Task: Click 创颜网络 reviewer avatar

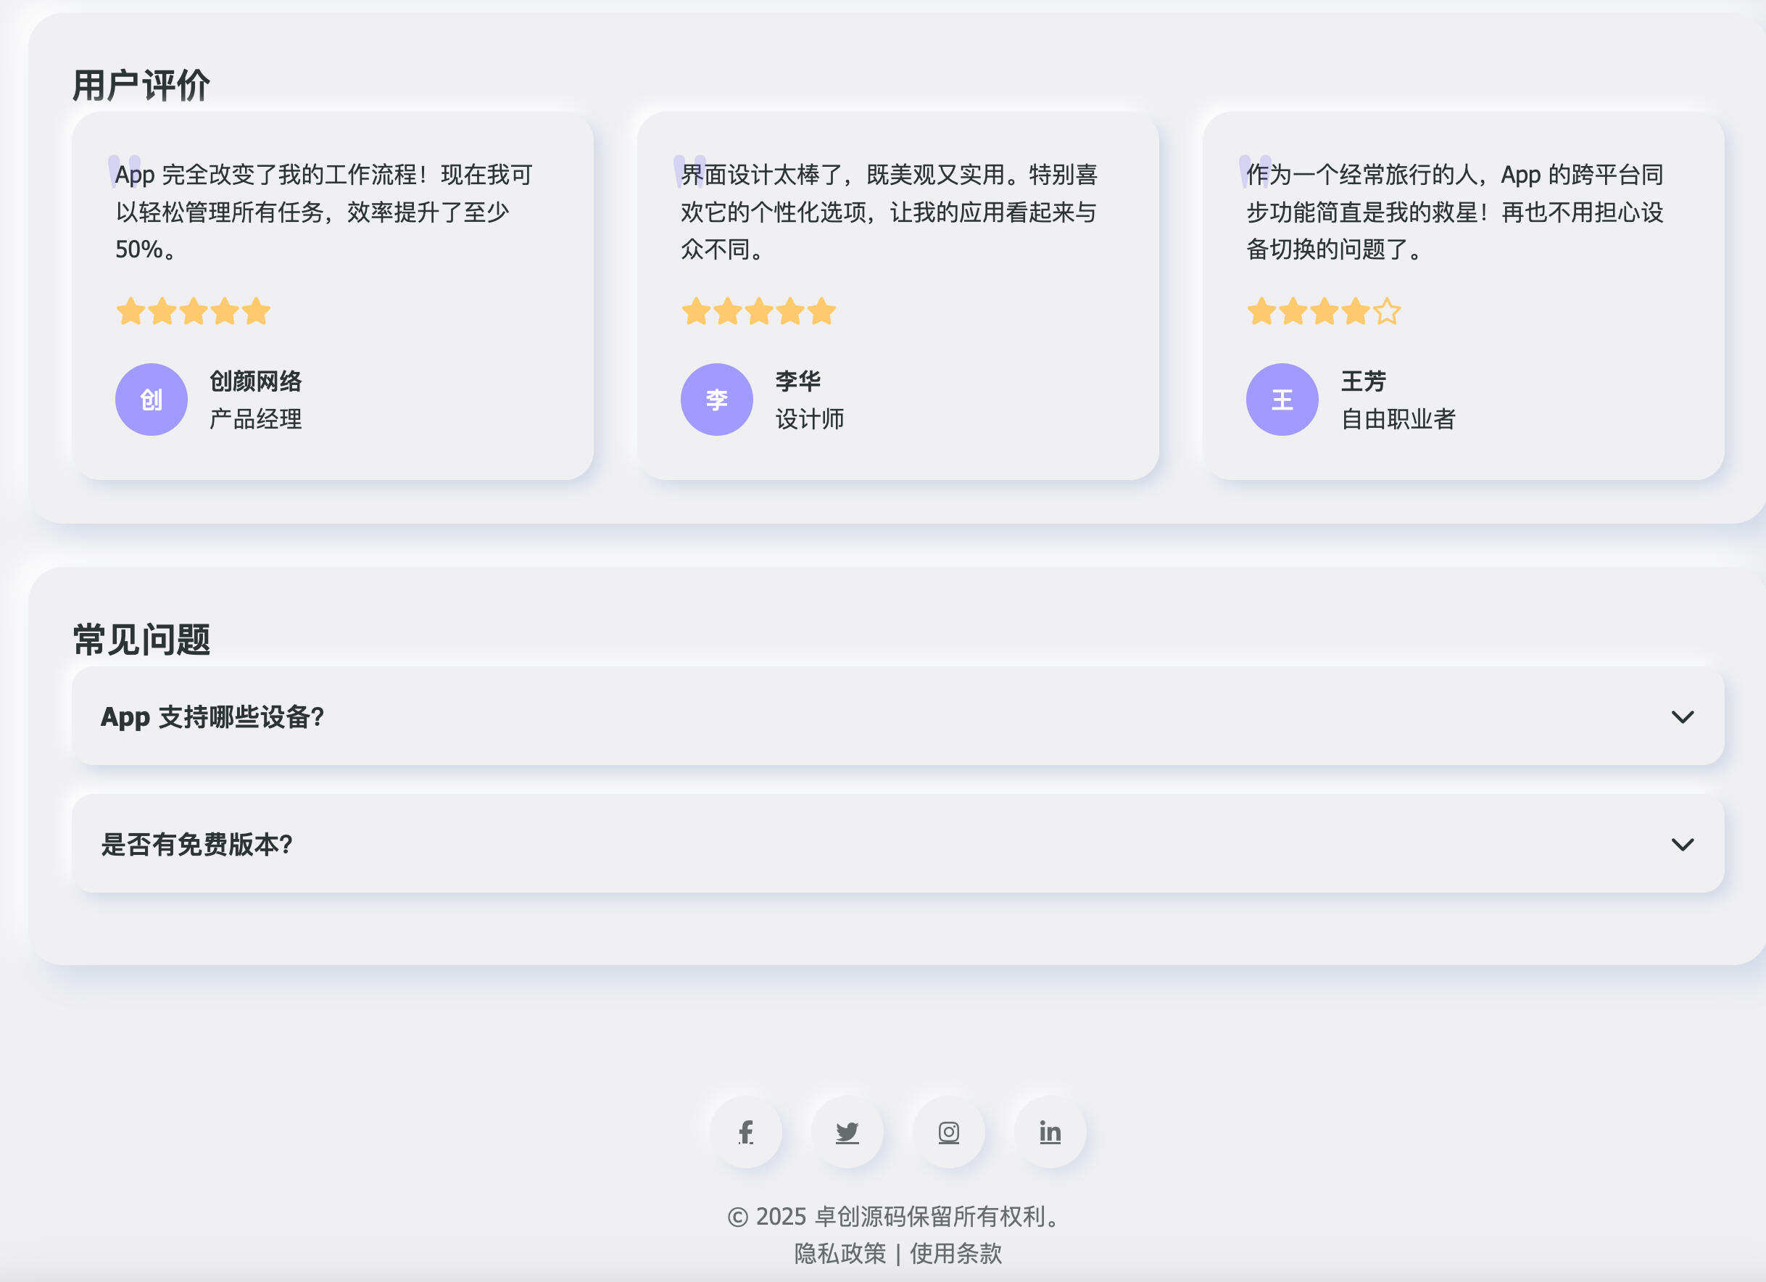Action: tap(150, 399)
